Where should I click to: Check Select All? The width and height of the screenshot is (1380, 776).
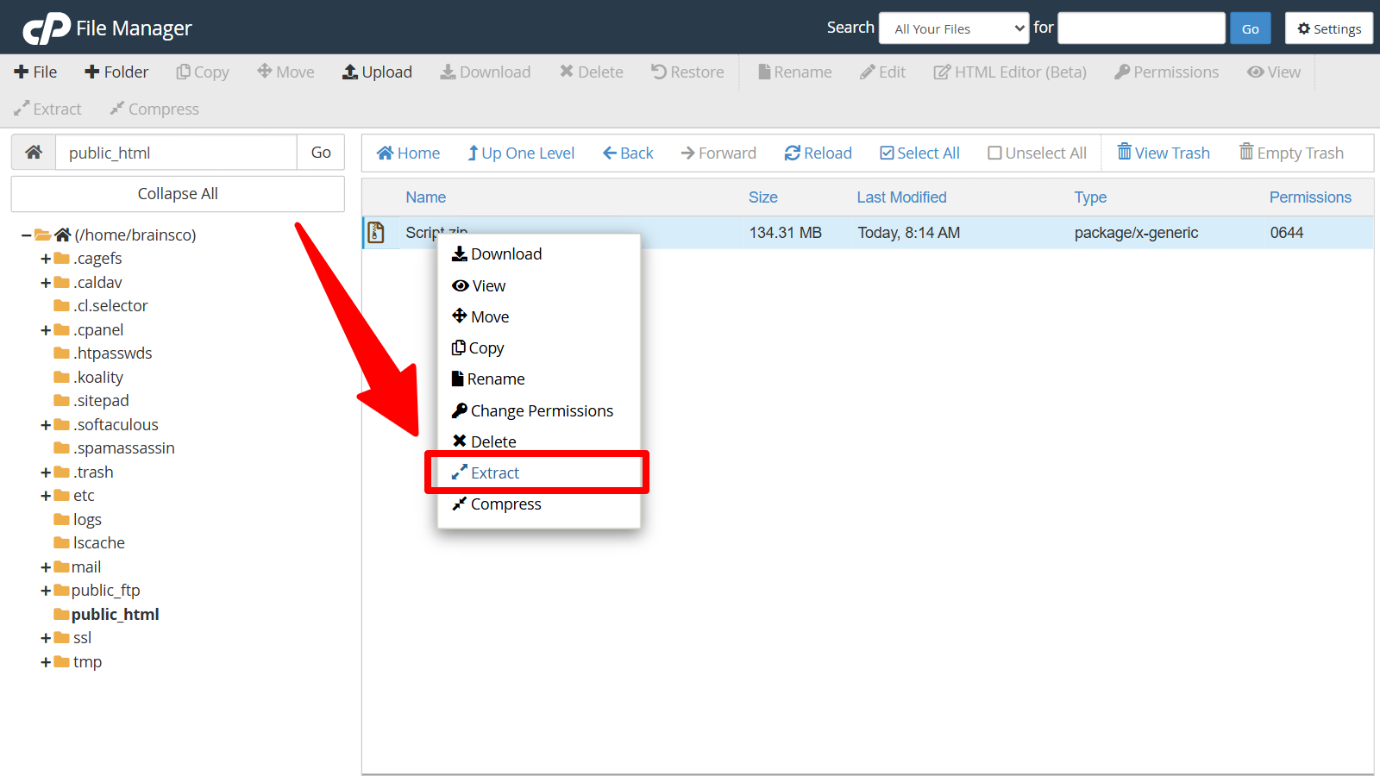pyautogui.click(x=919, y=153)
